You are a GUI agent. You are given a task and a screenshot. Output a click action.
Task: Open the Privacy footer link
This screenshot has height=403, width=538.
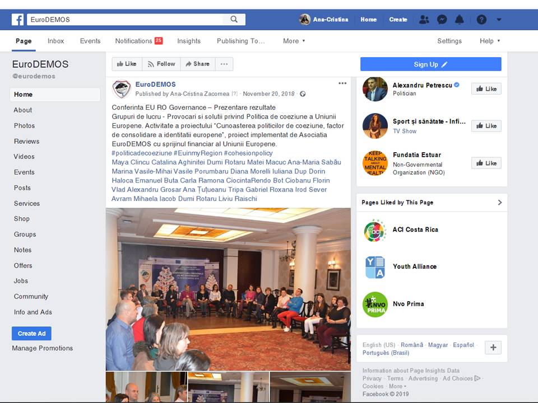coord(372,378)
